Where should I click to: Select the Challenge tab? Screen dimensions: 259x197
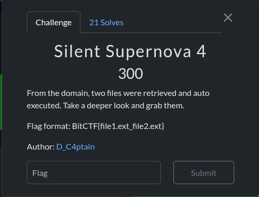[54, 22]
